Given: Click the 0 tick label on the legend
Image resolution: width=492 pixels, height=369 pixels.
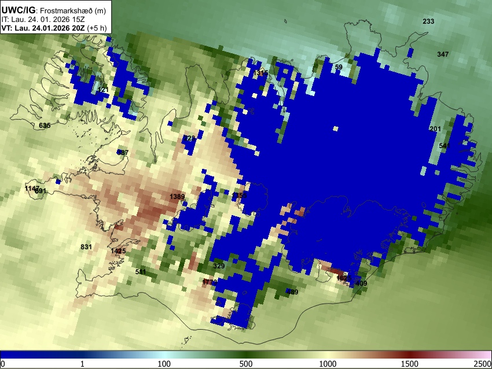Looking at the screenshot, I should click(3, 364).
